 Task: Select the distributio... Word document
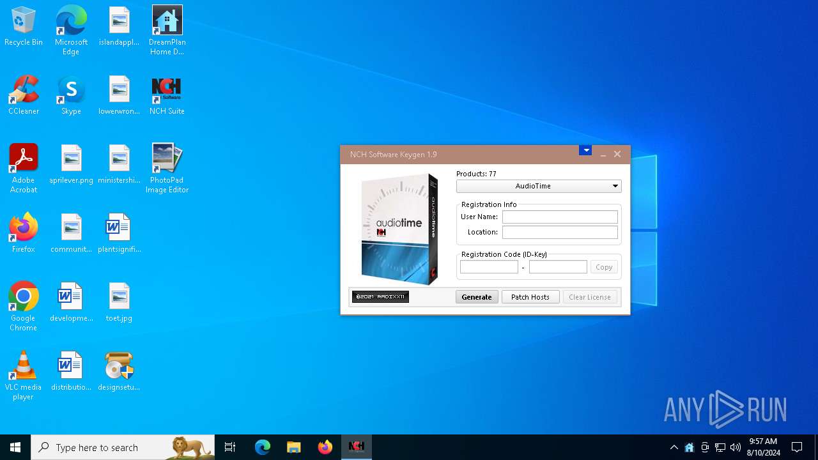[x=71, y=372]
